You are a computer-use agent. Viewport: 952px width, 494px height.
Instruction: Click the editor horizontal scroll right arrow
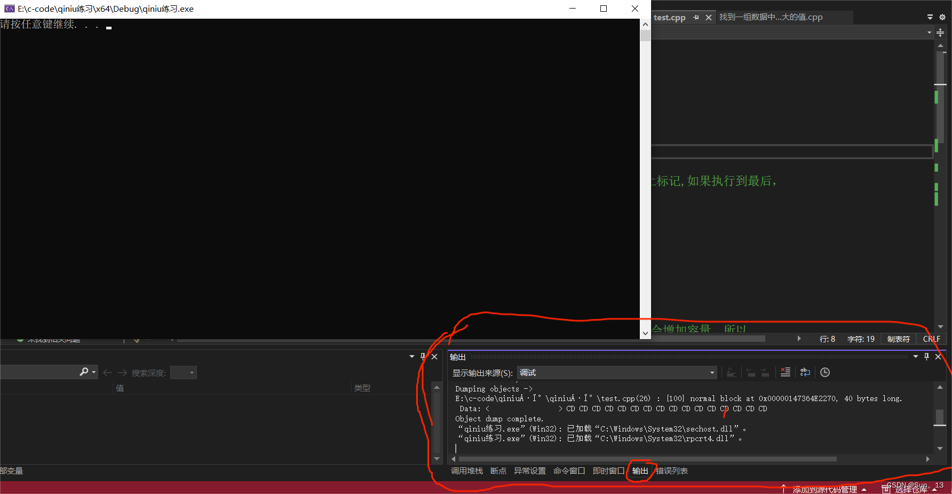[x=799, y=339]
